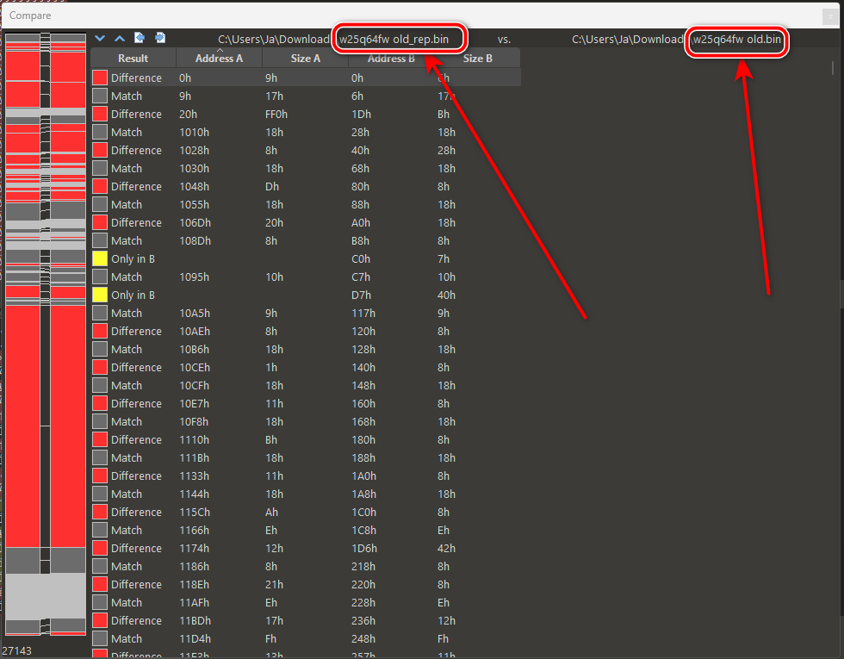844x659 pixels.
Task: Jump to next difference with down chevron
Action: (x=100, y=38)
